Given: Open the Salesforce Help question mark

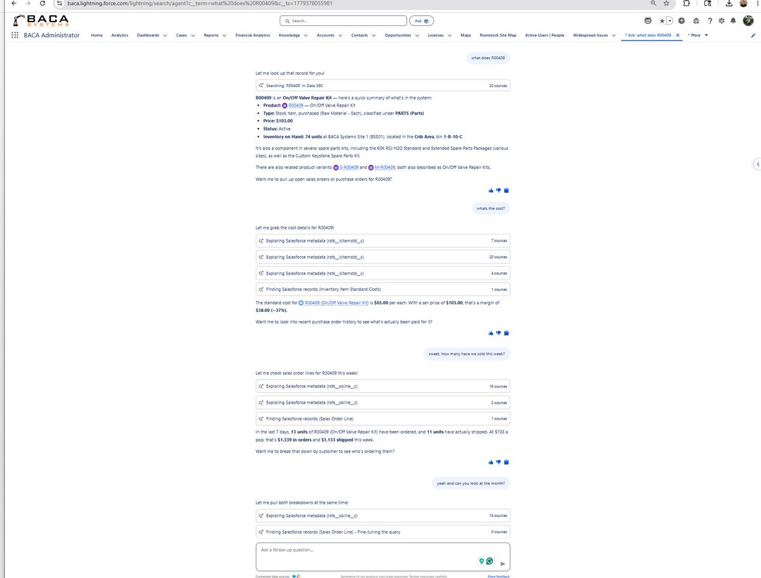Looking at the screenshot, I should [x=710, y=21].
